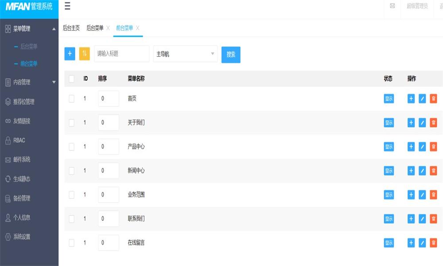The height and width of the screenshot is (266, 443).
Task: Open RBAC in sidebar
Action: (x=19, y=140)
